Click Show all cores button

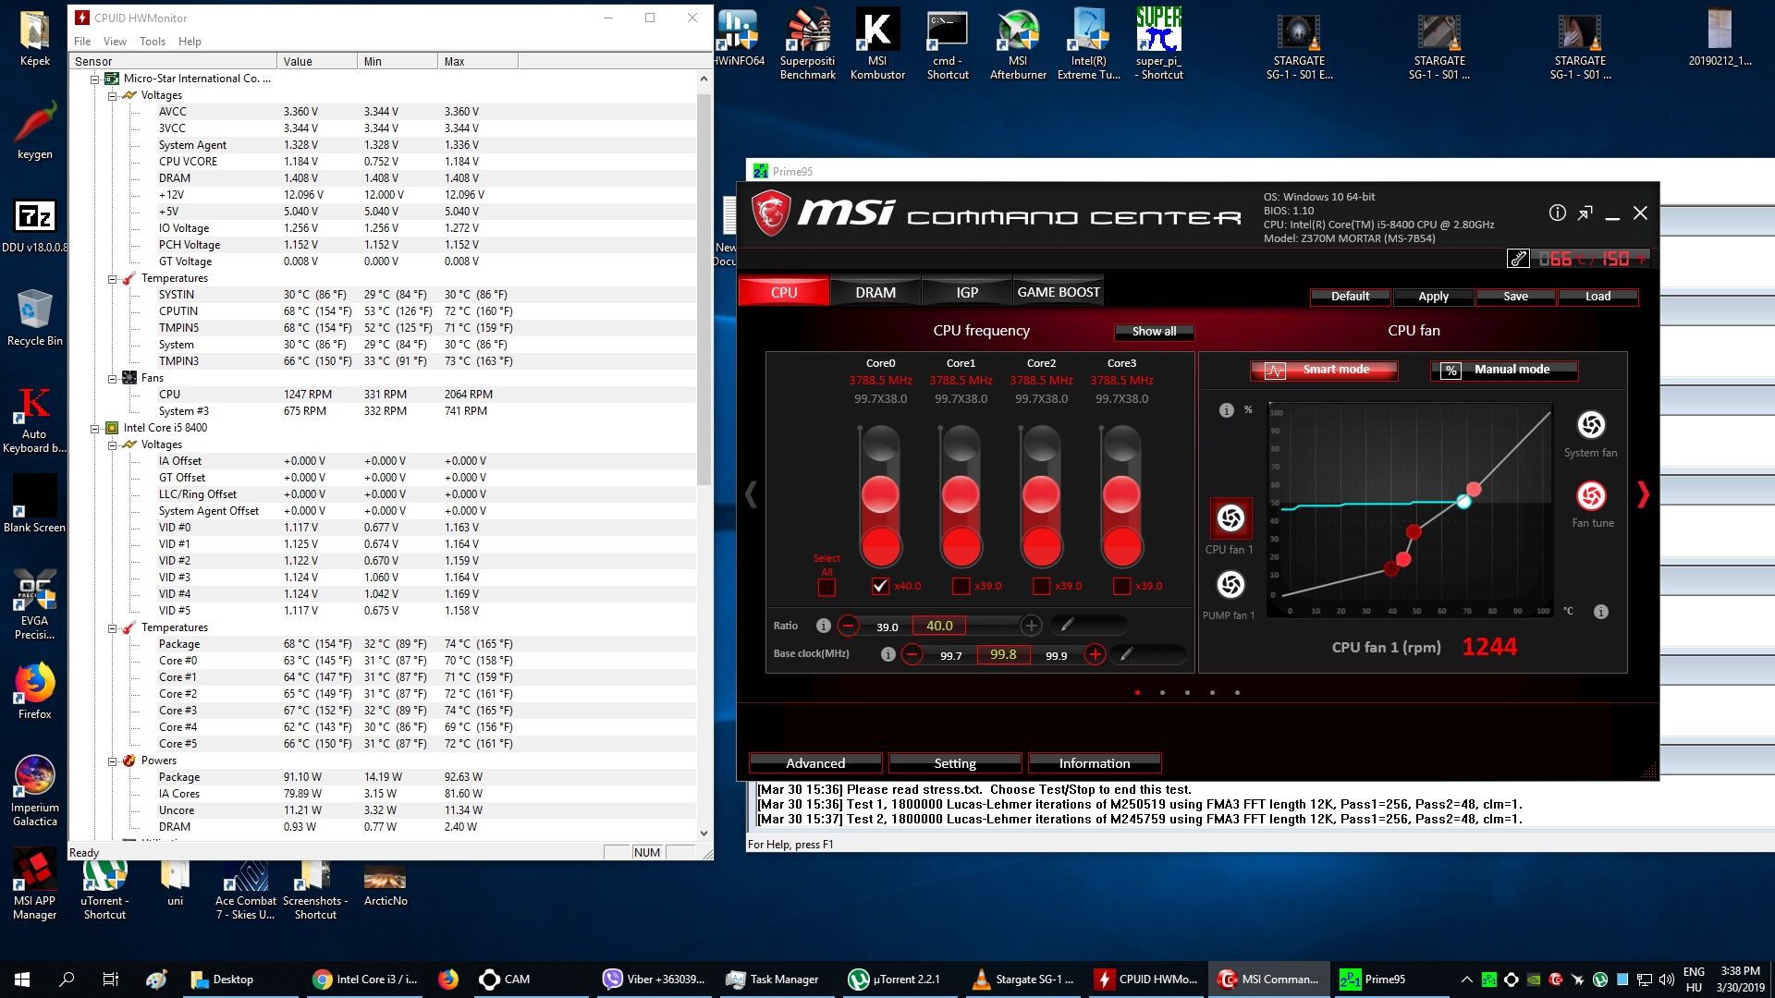(x=1154, y=332)
